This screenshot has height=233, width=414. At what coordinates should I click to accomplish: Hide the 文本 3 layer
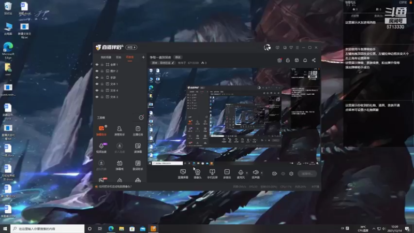pos(97,97)
